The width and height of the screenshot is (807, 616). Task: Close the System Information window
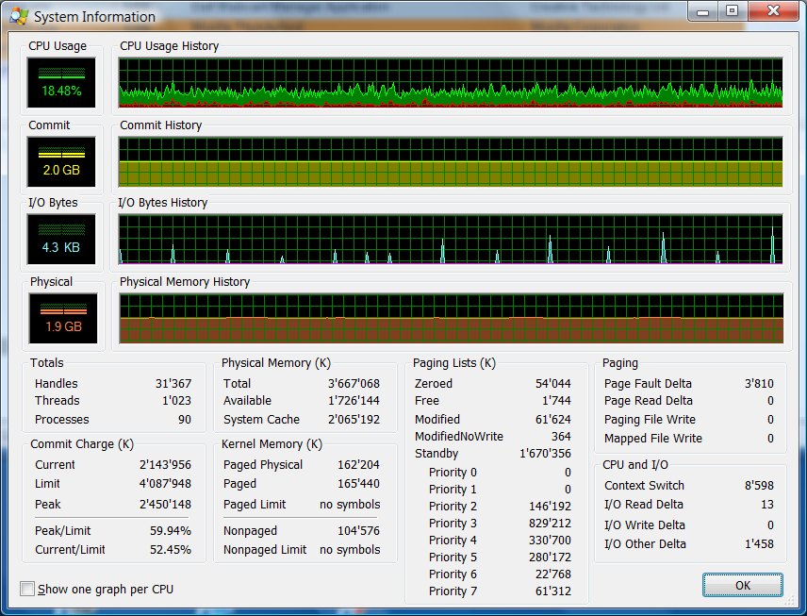point(773,11)
